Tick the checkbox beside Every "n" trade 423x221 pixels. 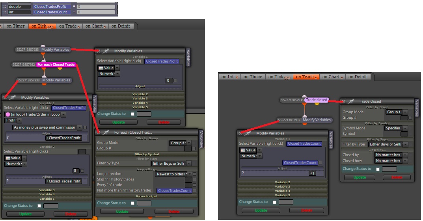pyautogui.click(x=194, y=185)
